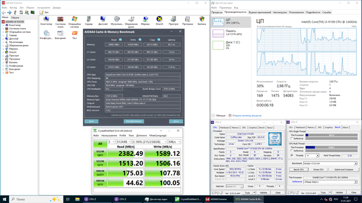Click AIDA64 toolbar forward arrow

click(9, 13)
